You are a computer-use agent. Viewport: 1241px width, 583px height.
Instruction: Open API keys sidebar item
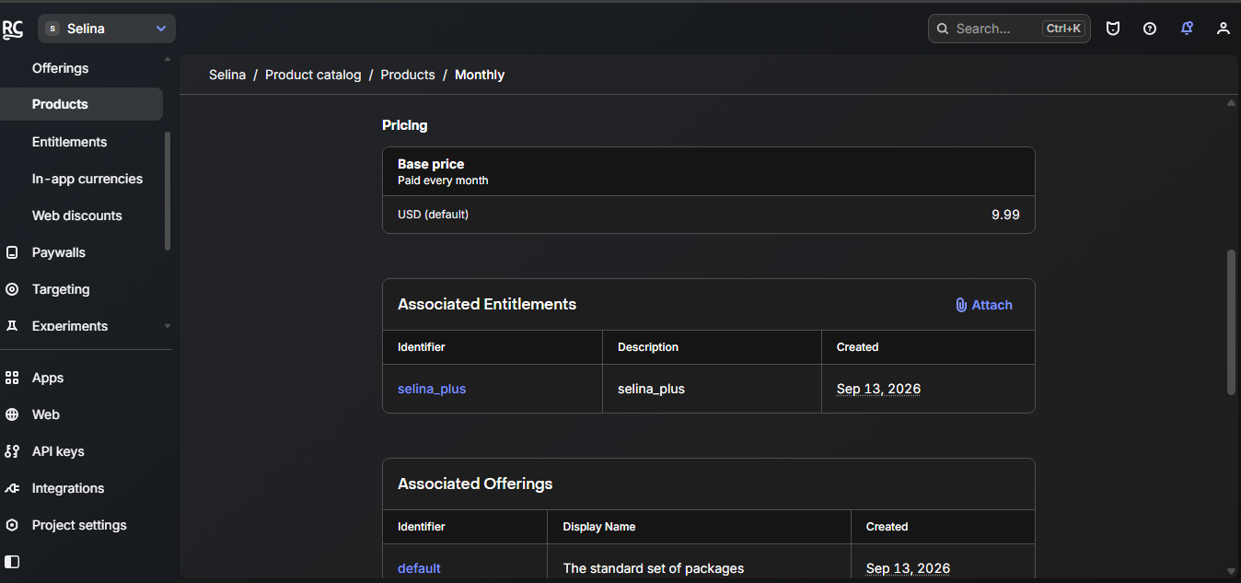click(58, 451)
